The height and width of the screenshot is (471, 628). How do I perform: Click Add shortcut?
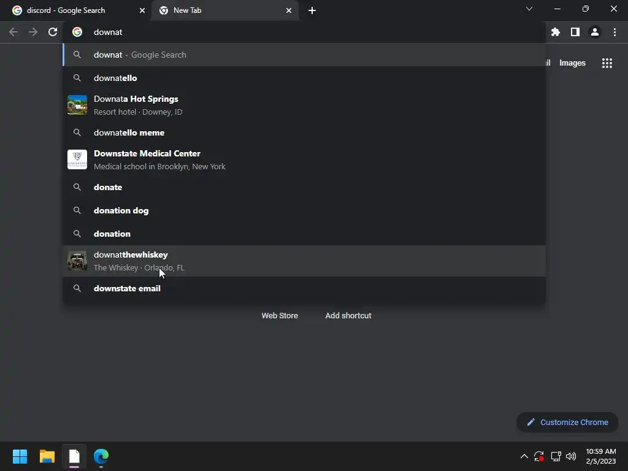coord(348,316)
